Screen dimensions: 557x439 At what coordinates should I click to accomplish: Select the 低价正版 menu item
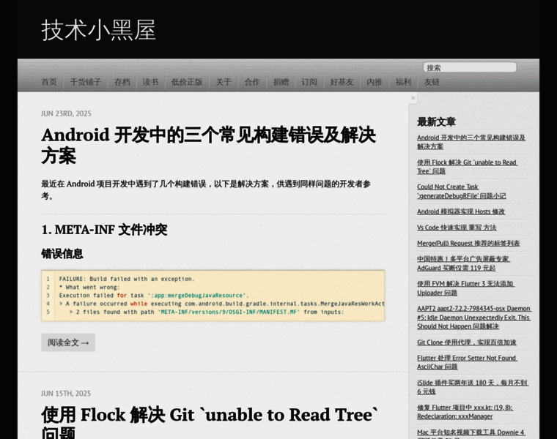(187, 82)
